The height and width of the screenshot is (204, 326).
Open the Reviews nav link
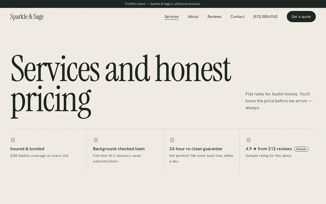[x=214, y=17]
